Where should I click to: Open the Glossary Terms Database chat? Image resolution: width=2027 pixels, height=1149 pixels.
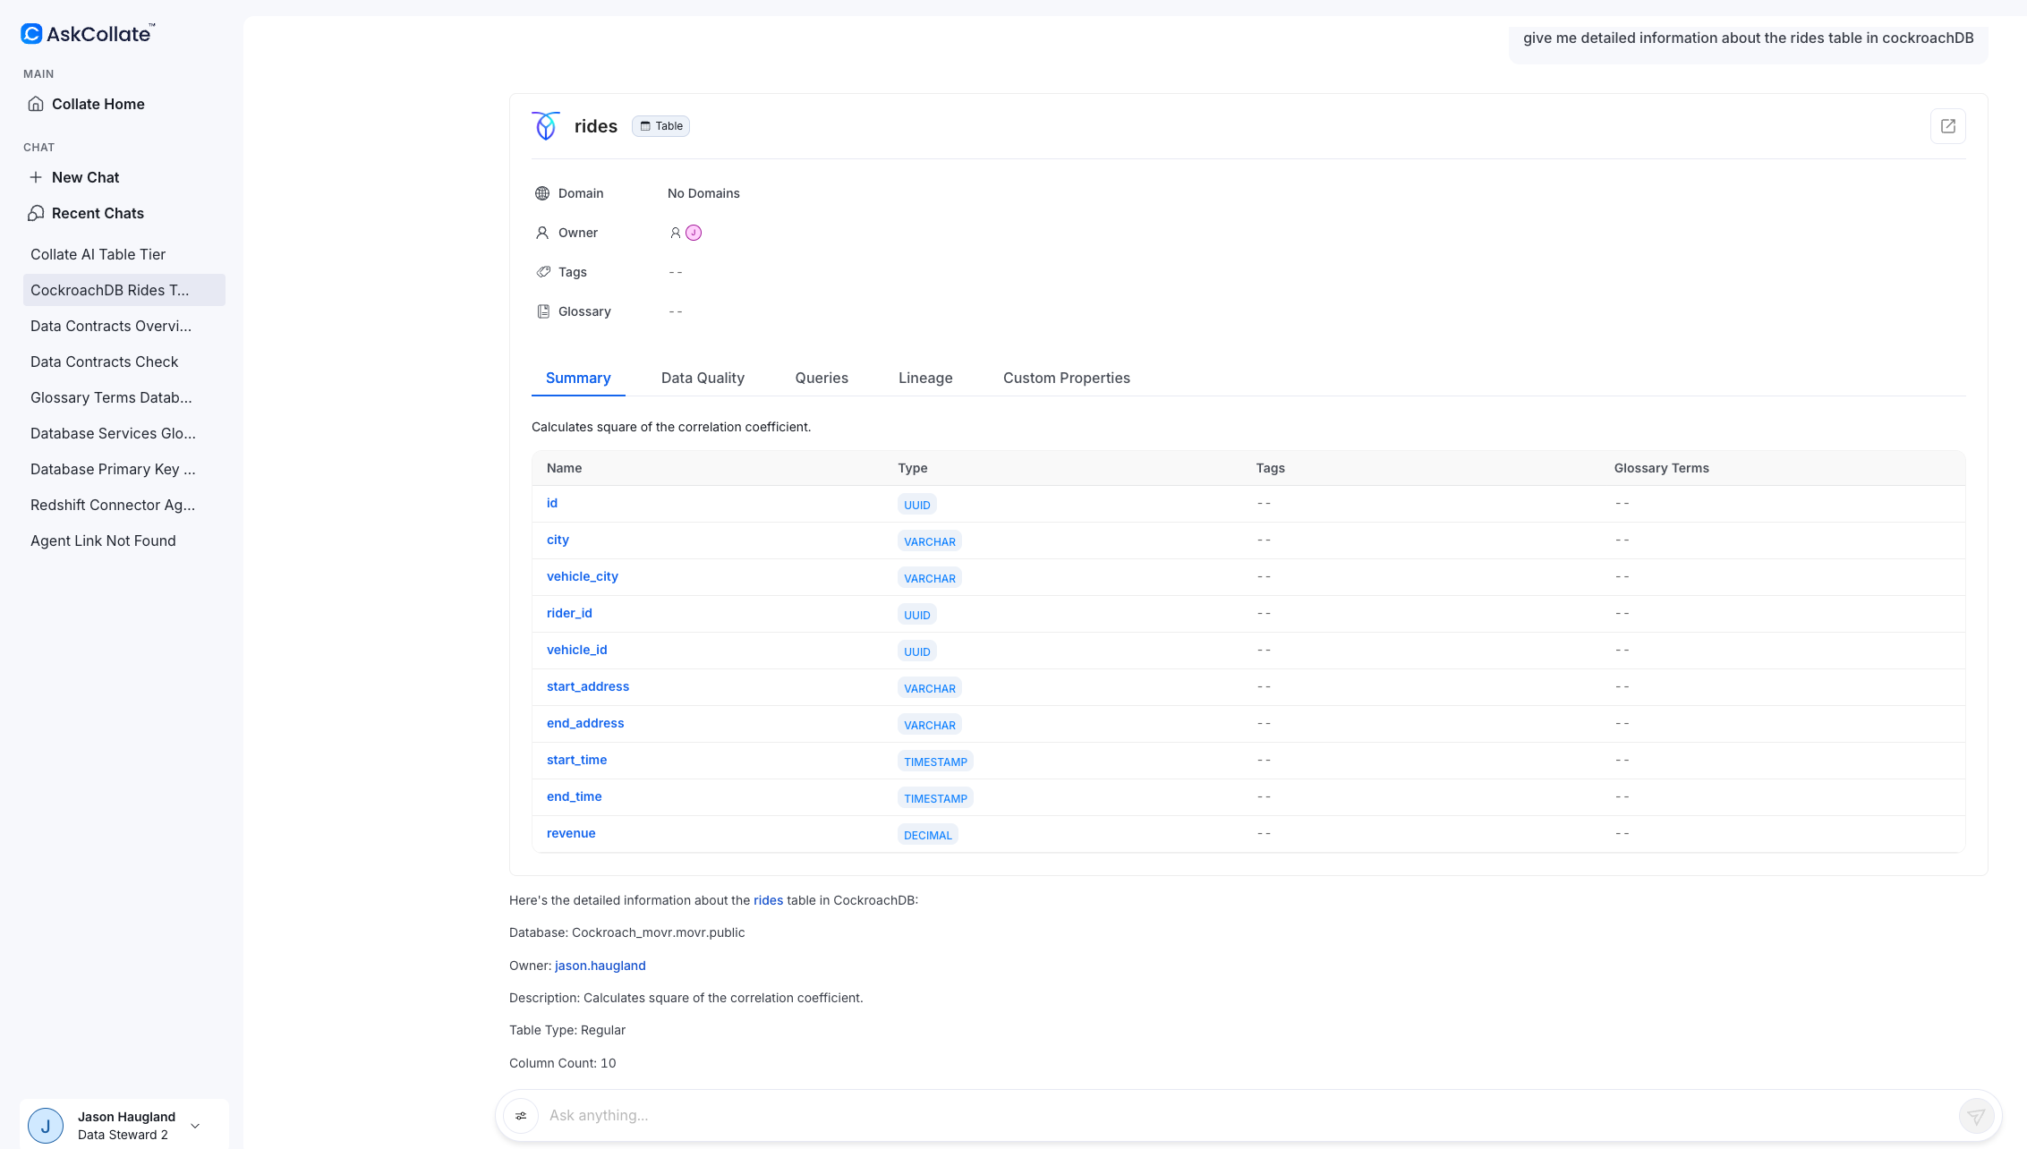coord(124,397)
